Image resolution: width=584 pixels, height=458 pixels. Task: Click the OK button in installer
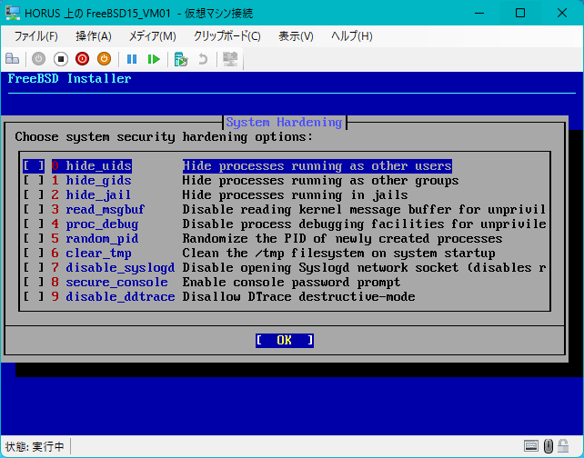tap(285, 340)
